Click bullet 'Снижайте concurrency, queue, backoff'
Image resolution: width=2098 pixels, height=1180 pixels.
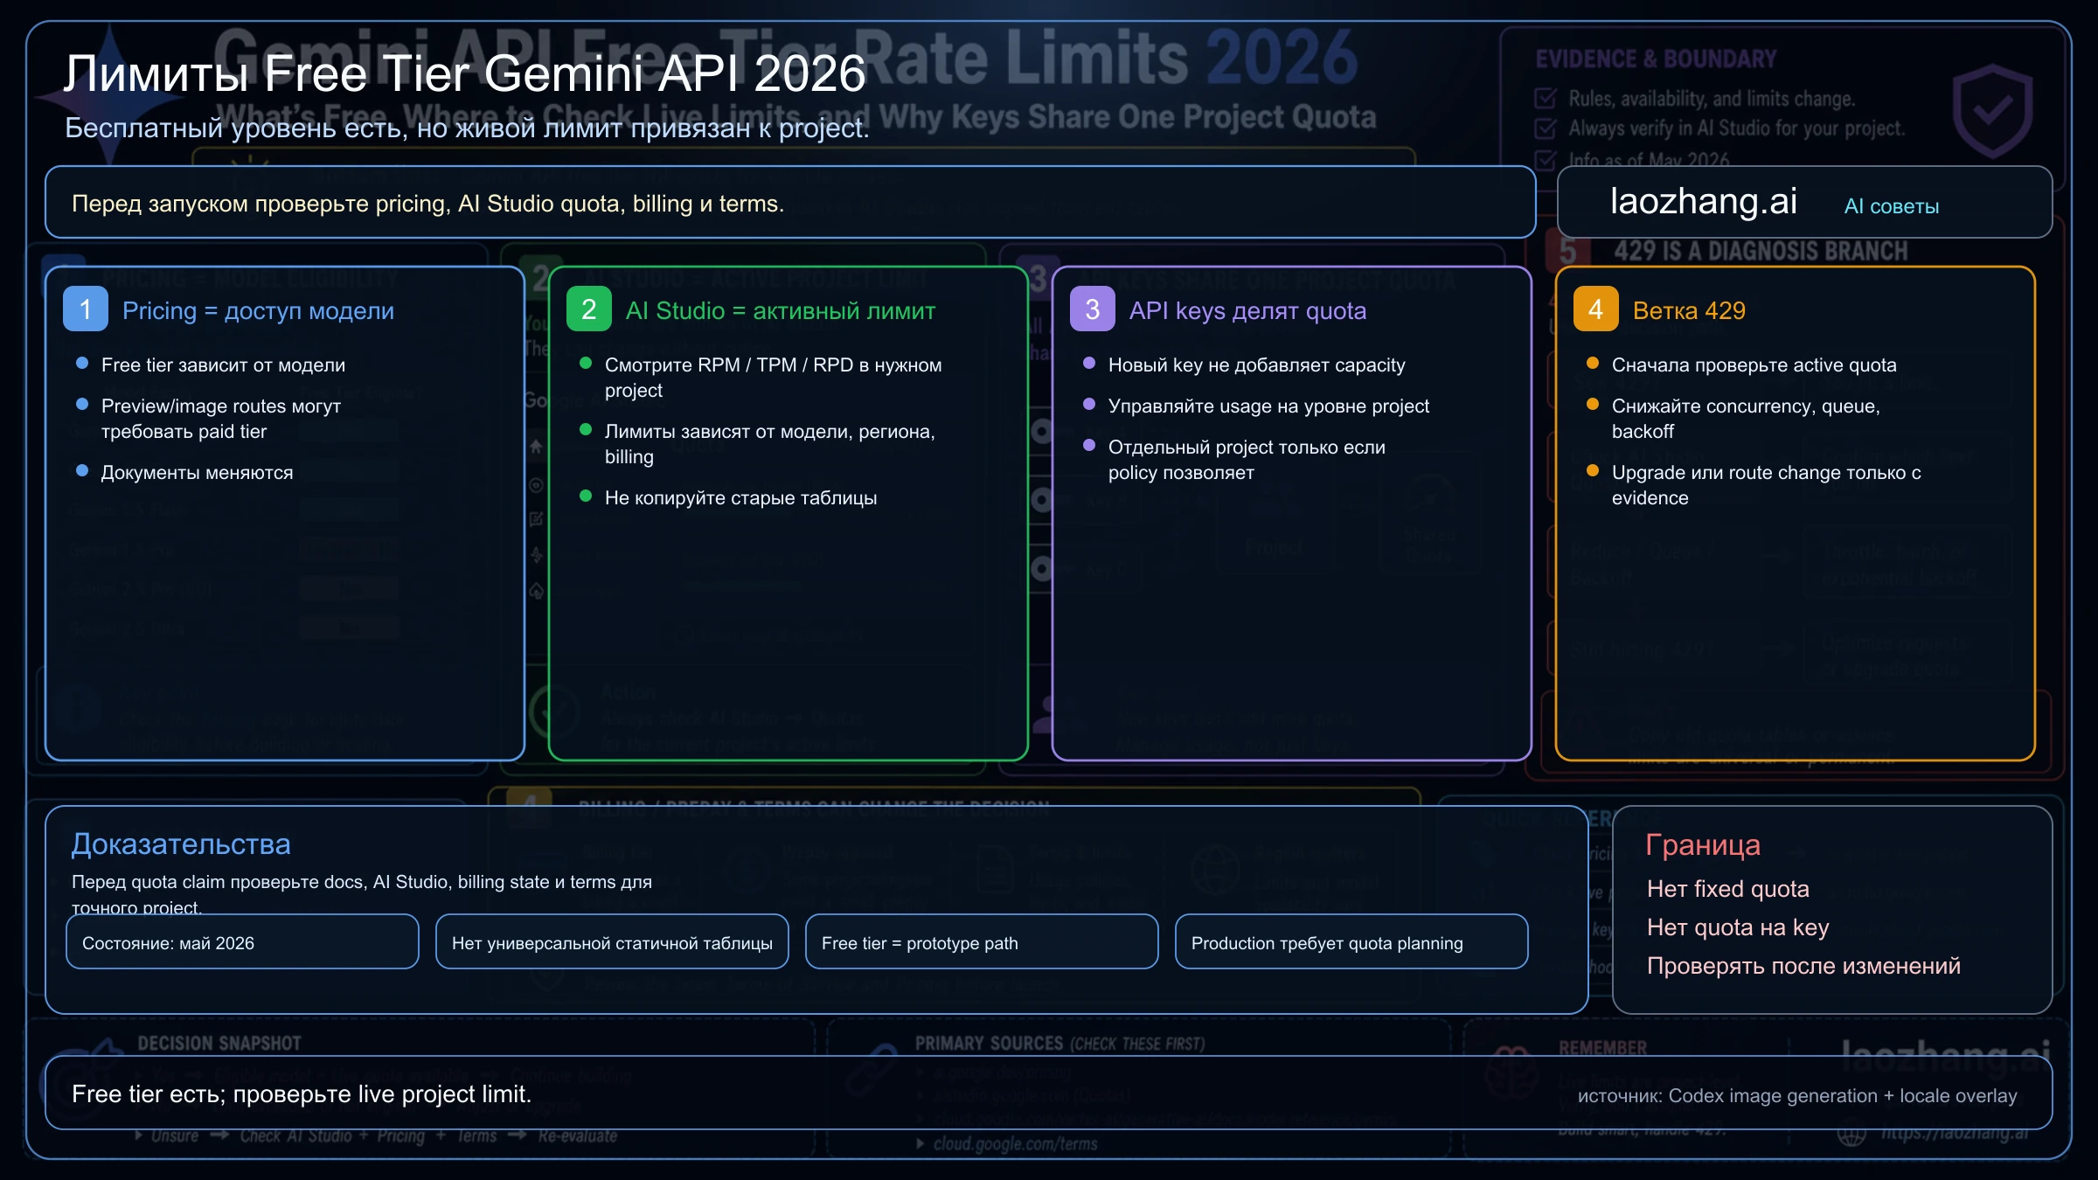tap(1746, 419)
